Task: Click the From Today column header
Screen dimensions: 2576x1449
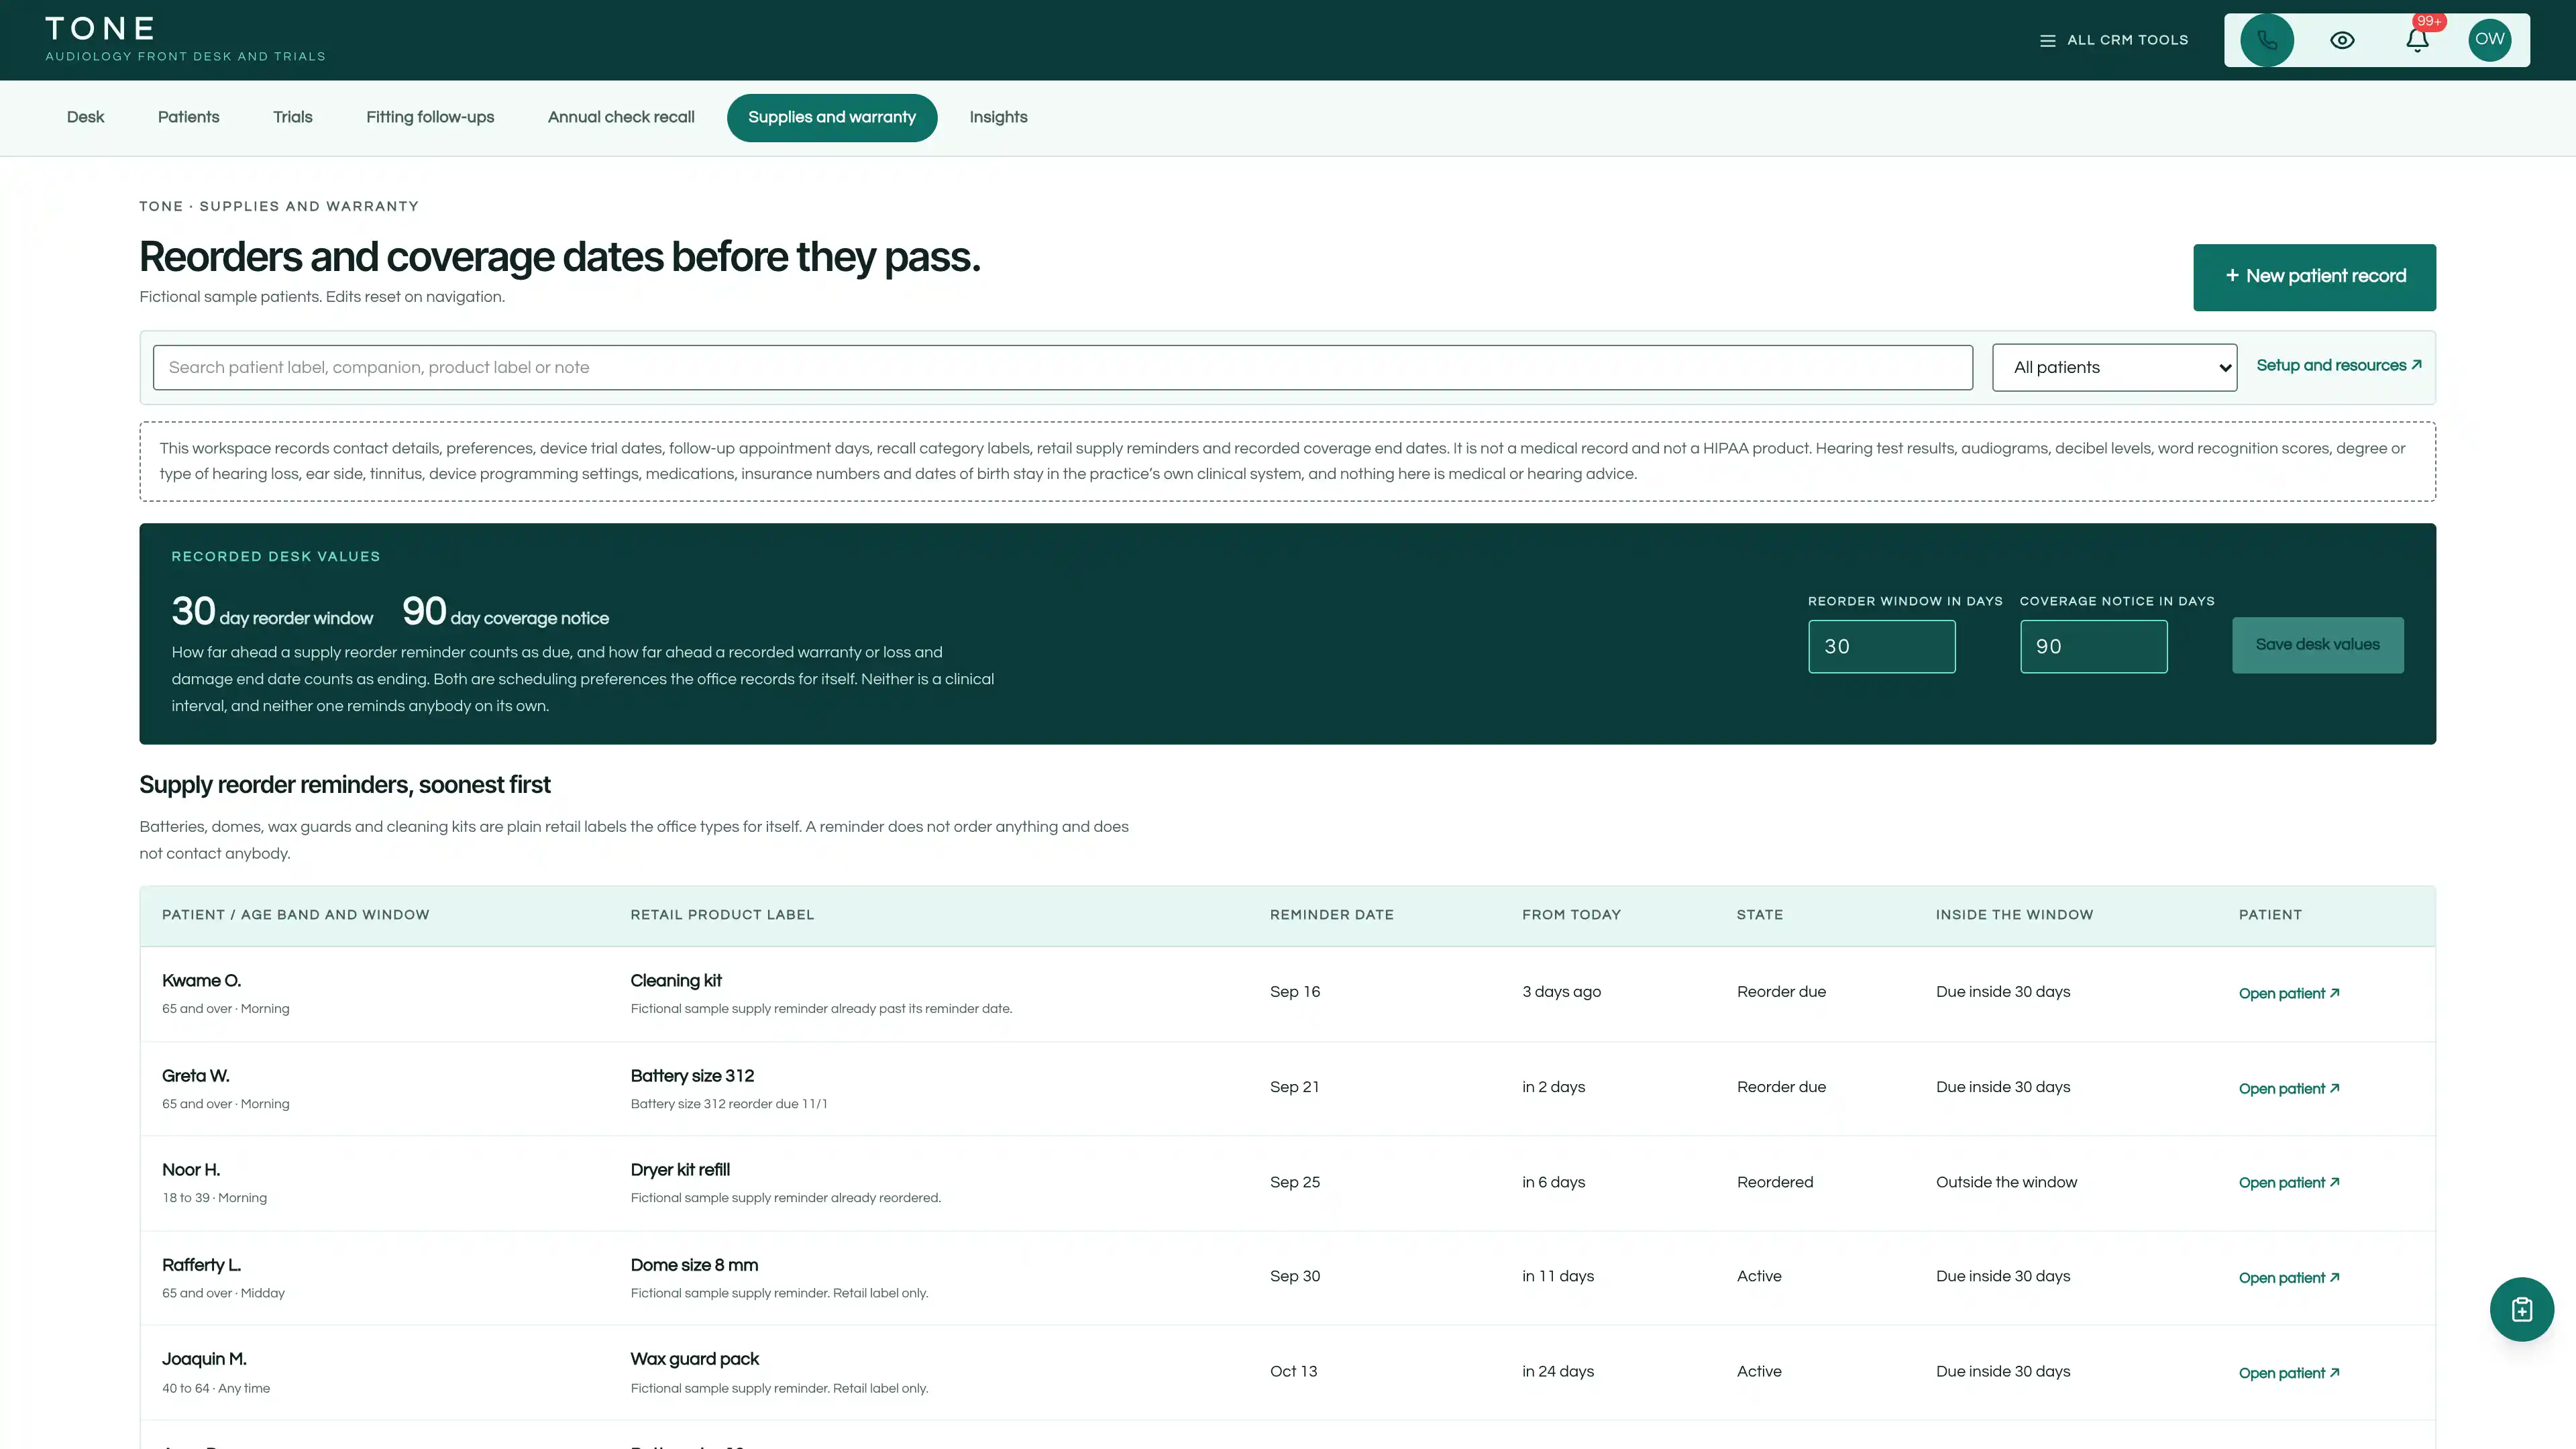Action: pyautogui.click(x=1571, y=914)
